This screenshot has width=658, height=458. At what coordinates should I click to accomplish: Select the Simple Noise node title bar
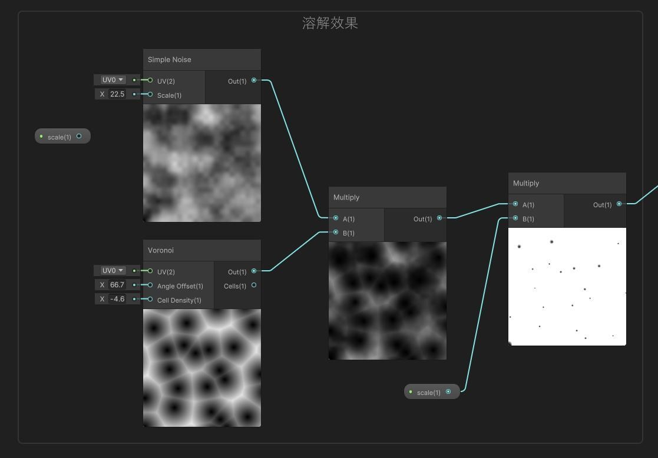point(201,59)
